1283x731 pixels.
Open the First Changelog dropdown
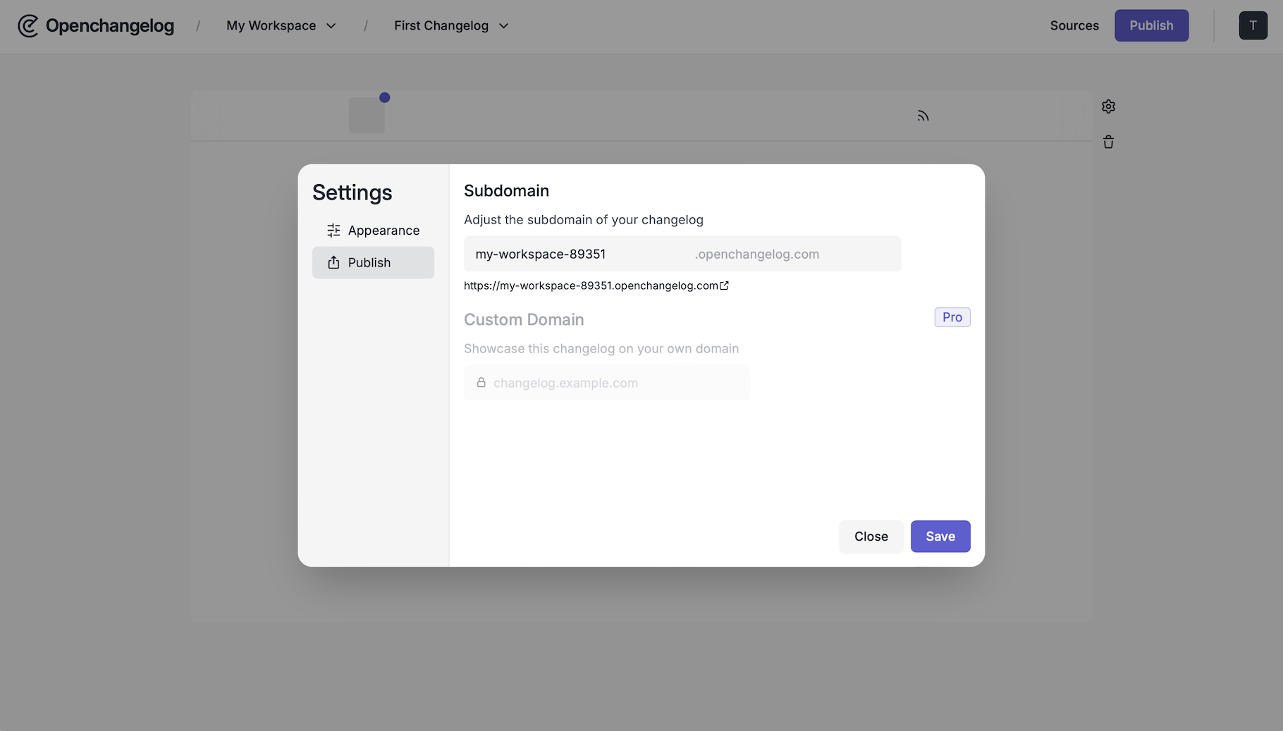click(x=451, y=25)
